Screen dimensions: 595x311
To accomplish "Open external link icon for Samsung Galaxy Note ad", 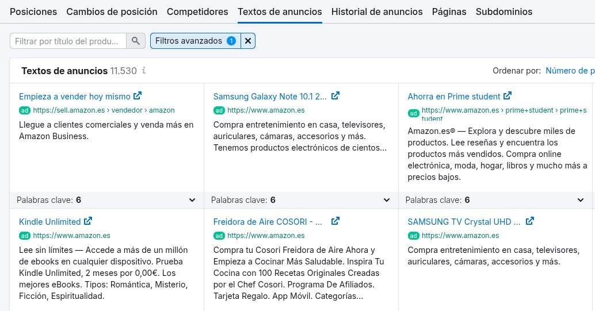I will click(x=335, y=96).
